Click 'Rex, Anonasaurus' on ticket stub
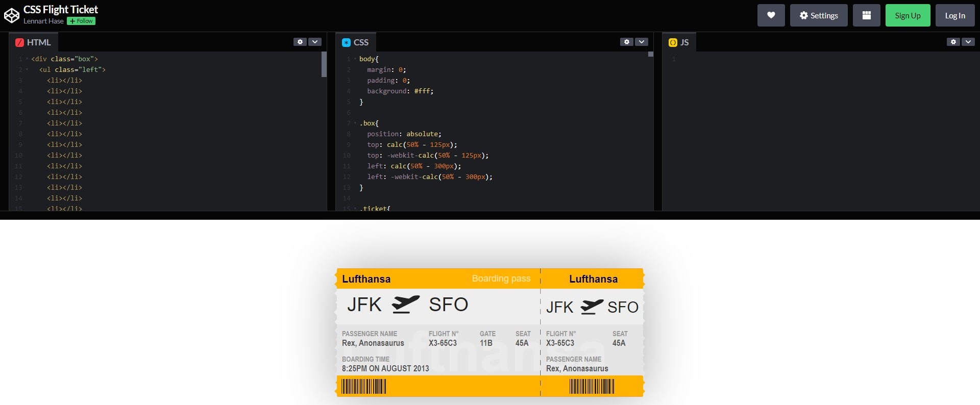This screenshot has width=980, height=405. 577,368
